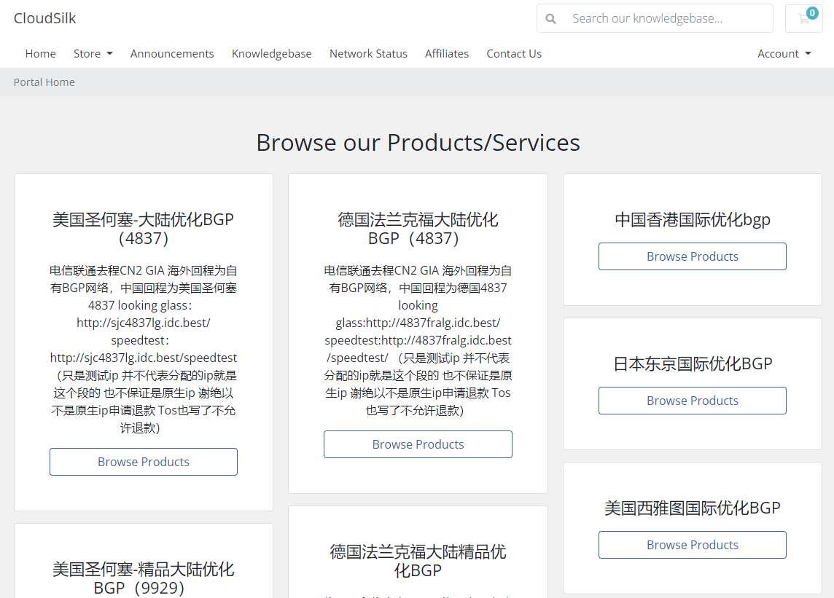Screen dimensions: 834x598
Task: Open the shopping cart icon showing 0 items
Action: tap(804, 18)
